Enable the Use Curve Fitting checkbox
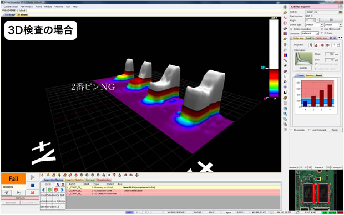This screenshot has width=344, height=215. (316, 69)
